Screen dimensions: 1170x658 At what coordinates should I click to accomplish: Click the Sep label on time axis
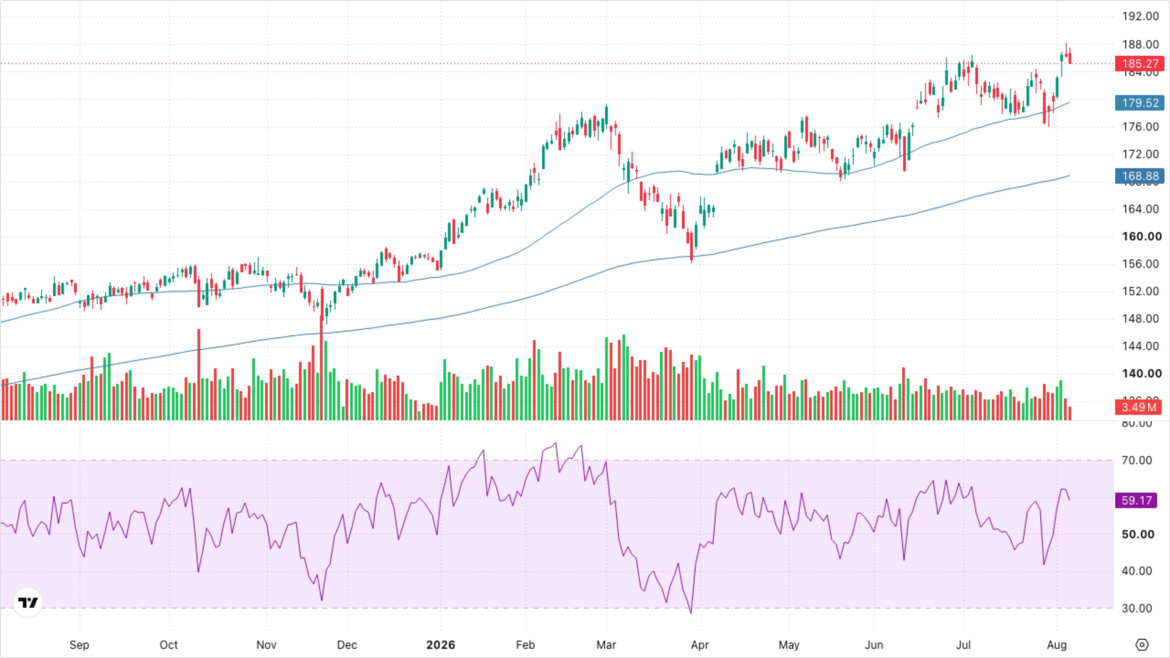(x=79, y=645)
